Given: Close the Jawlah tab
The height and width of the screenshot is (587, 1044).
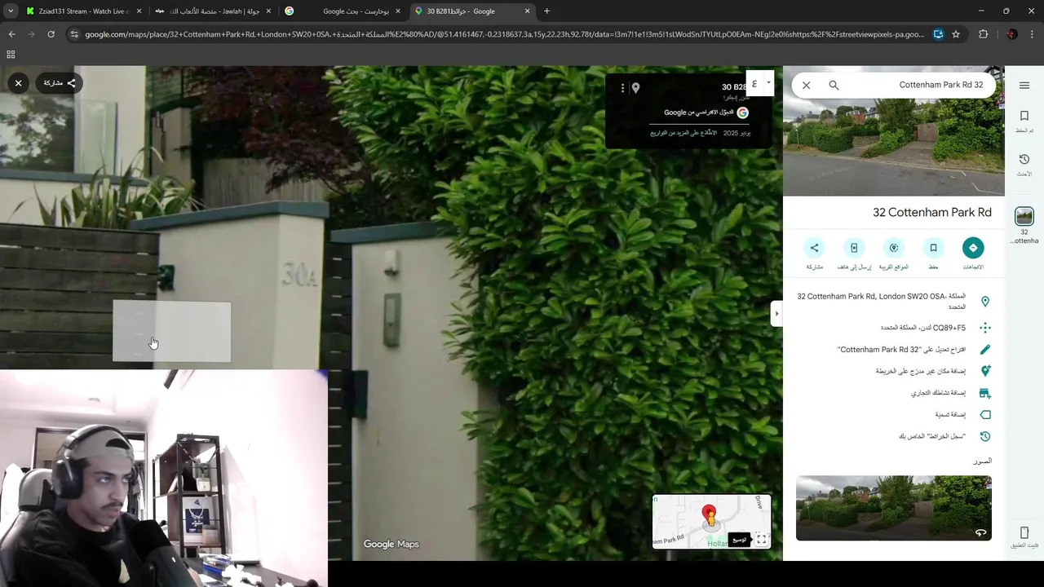Looking at the screenshot, I should point(268,11).
